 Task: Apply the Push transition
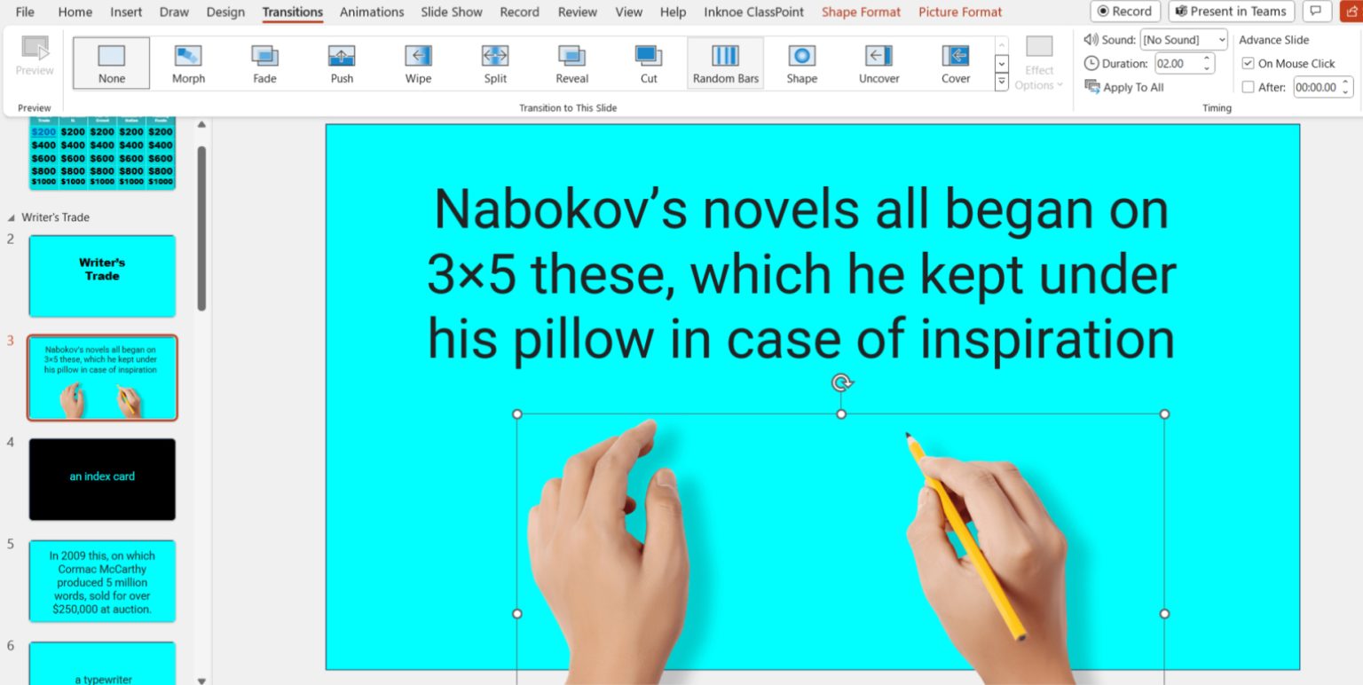click(341, 62)
